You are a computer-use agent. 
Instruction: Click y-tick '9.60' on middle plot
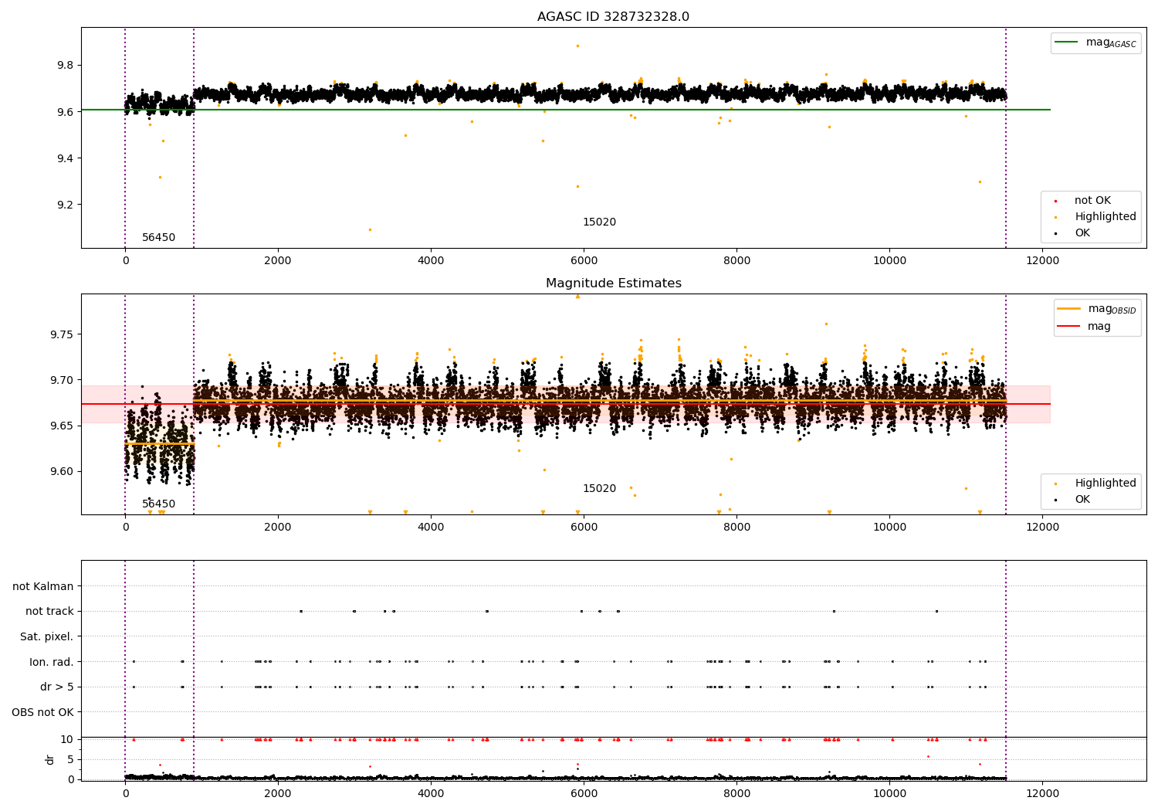[x=62, y=471]
